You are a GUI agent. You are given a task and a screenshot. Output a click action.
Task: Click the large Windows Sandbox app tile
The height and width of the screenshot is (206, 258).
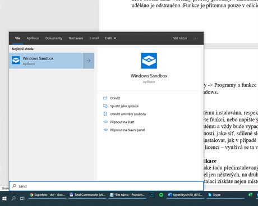[x=149, y=61]
